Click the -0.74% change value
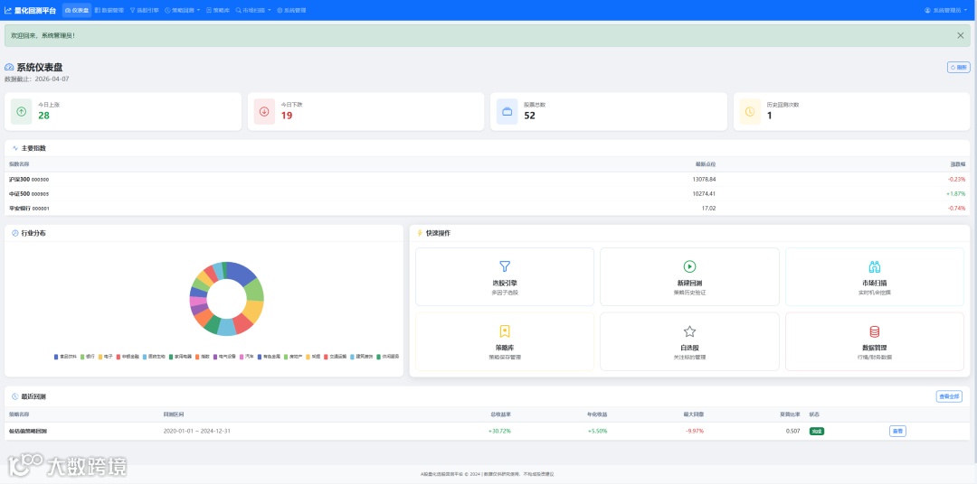 coord(956,209)
